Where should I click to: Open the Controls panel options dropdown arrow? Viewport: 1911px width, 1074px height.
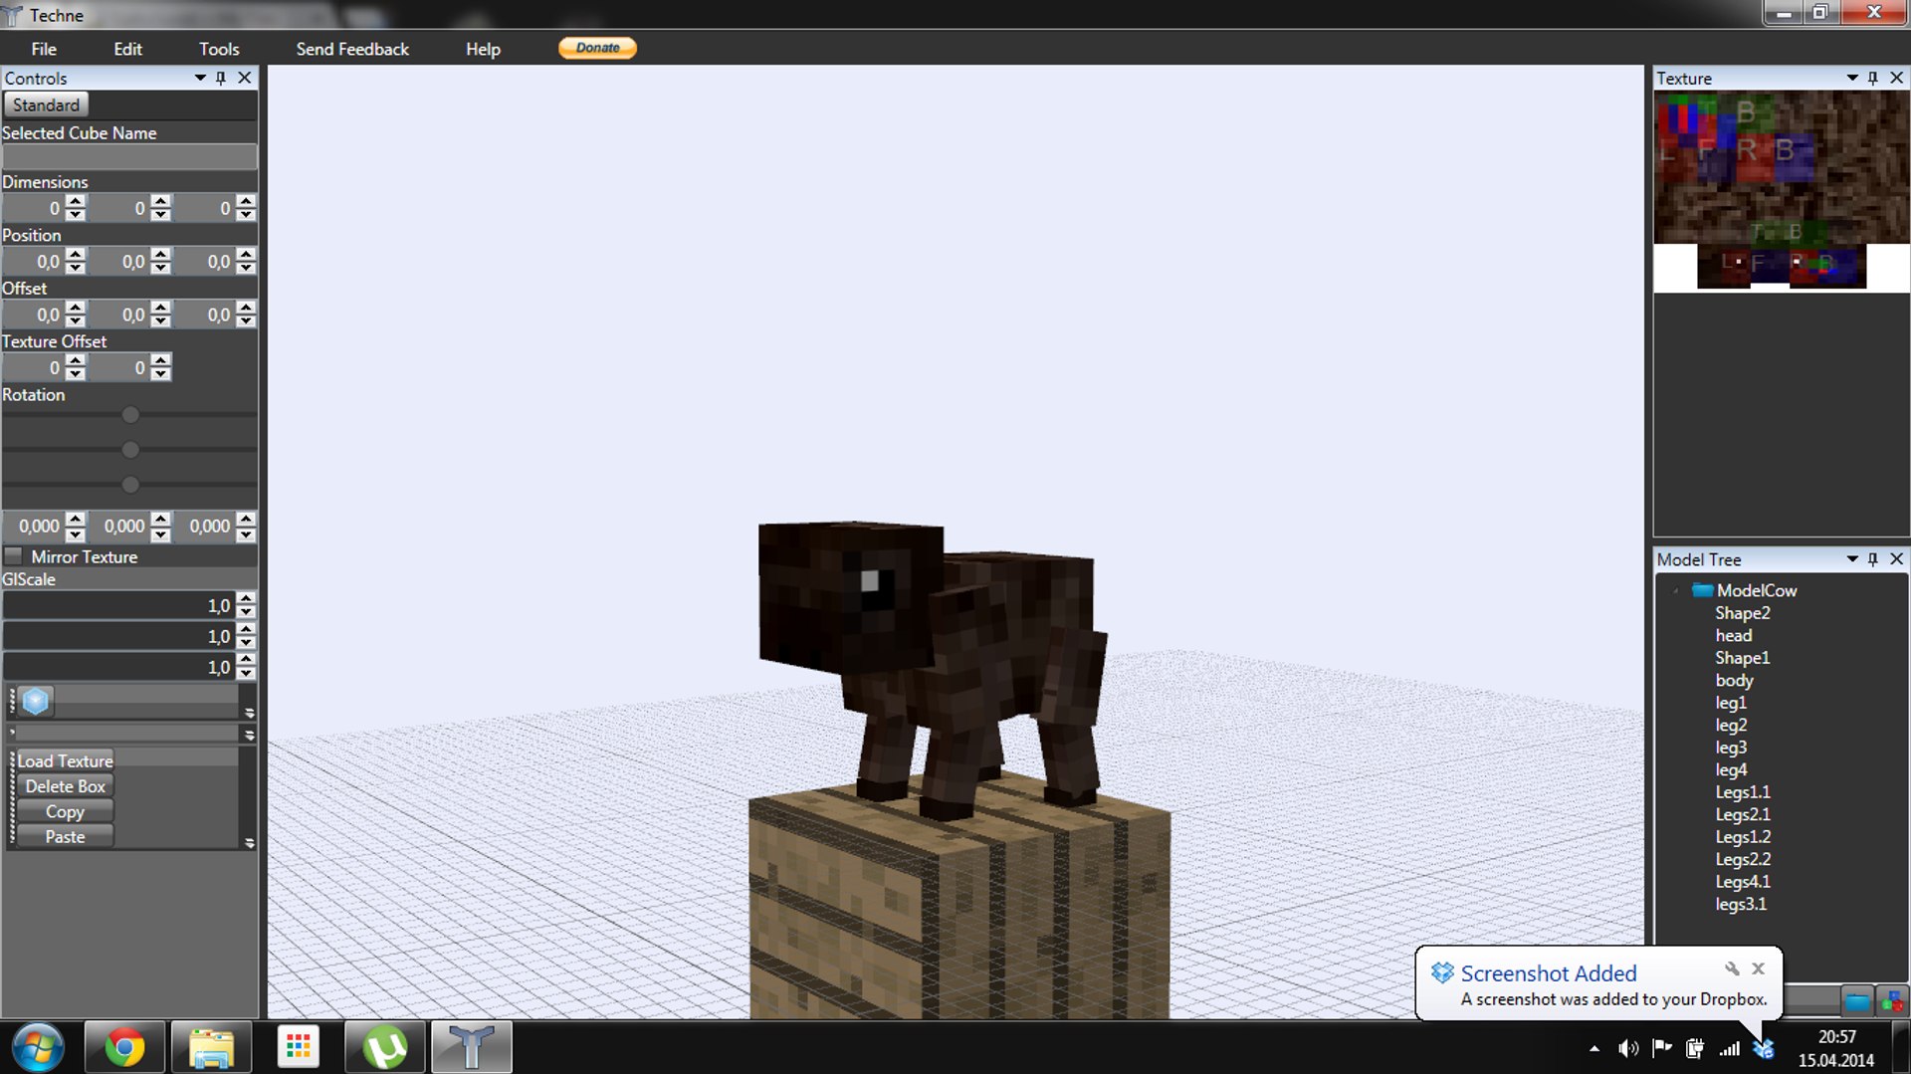click(x=200, y=78)
